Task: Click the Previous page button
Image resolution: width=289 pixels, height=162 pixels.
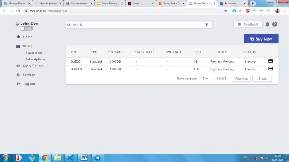Action: click(241, 79)
